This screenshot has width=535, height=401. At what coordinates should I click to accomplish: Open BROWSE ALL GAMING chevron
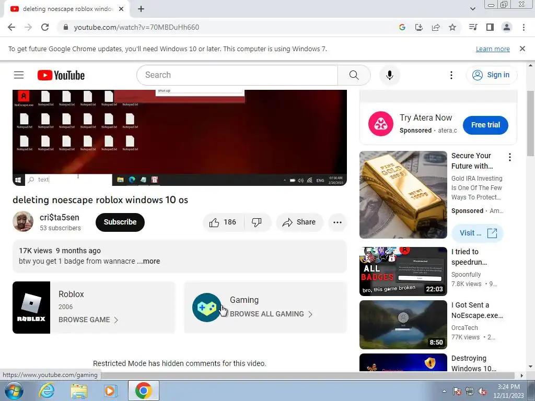[310, 314]
